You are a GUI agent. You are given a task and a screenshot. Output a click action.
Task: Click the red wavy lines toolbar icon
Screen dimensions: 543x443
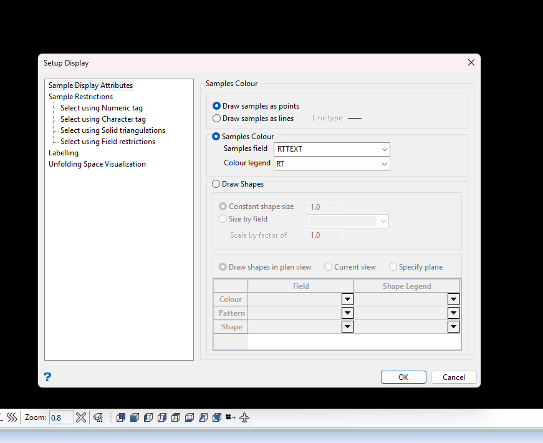click(12, 417)
